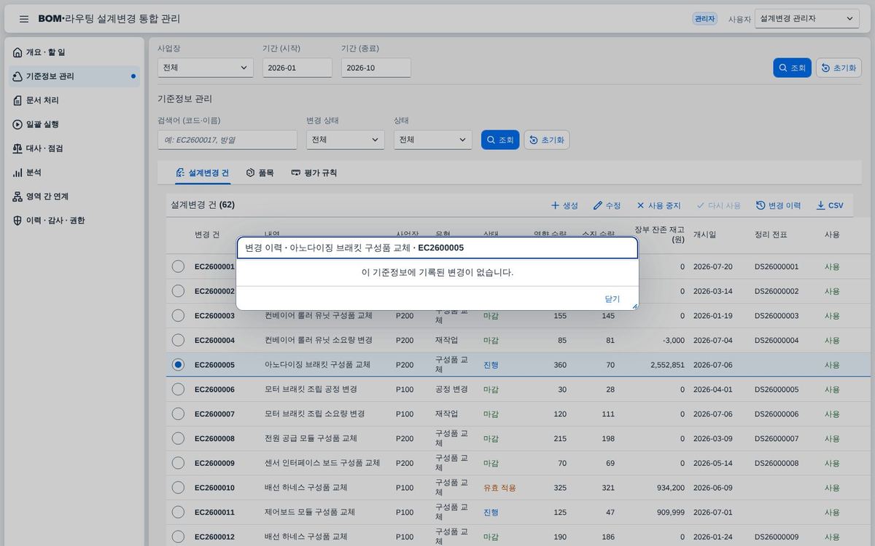Select the radio button for EC2600007
The height and width of the screenshot is (546, 875).
[178, 414]
